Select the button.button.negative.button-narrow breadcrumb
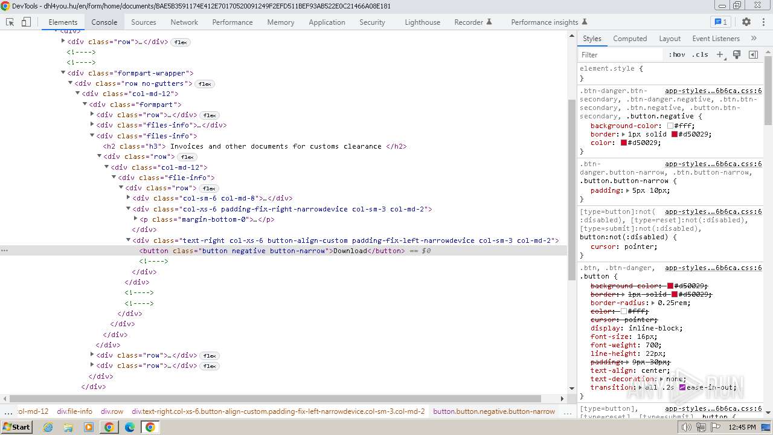Image resolution: width=773 pixels, height=435 pixels. 494,411
